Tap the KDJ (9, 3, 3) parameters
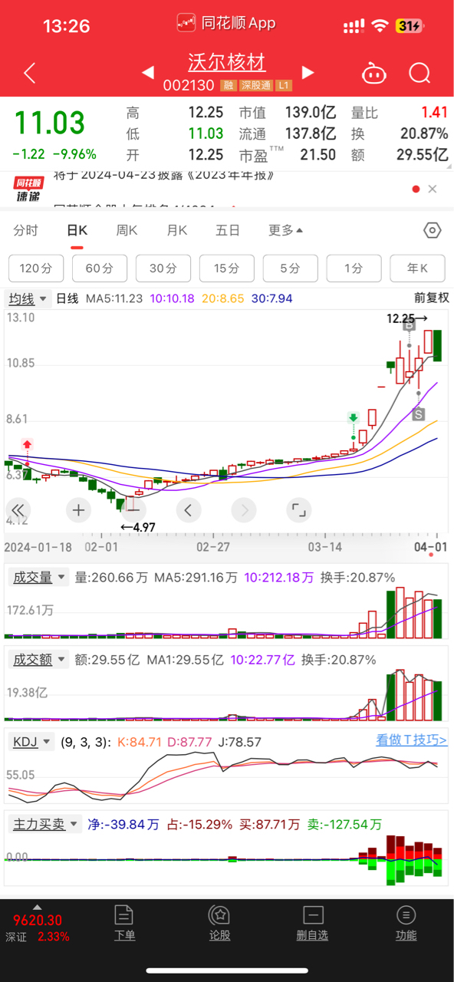This screenshot has width=454, height=982. click(85, 742)
